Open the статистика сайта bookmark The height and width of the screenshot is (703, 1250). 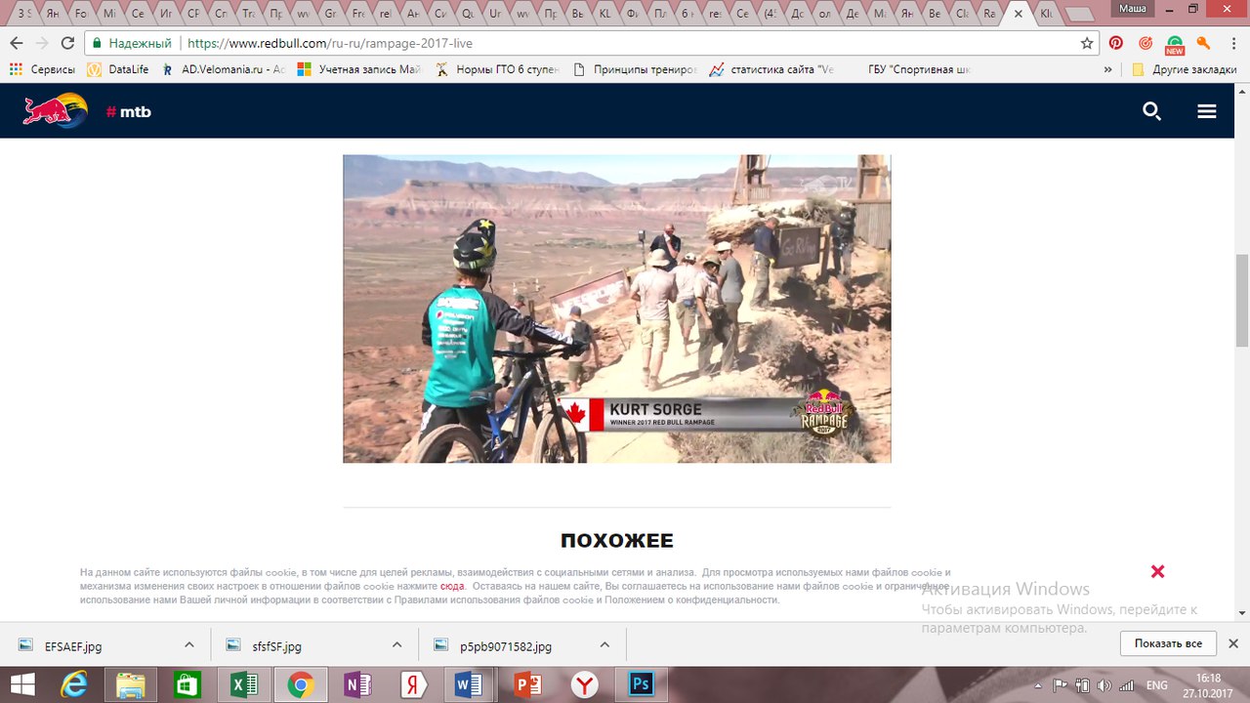point(772,69)
